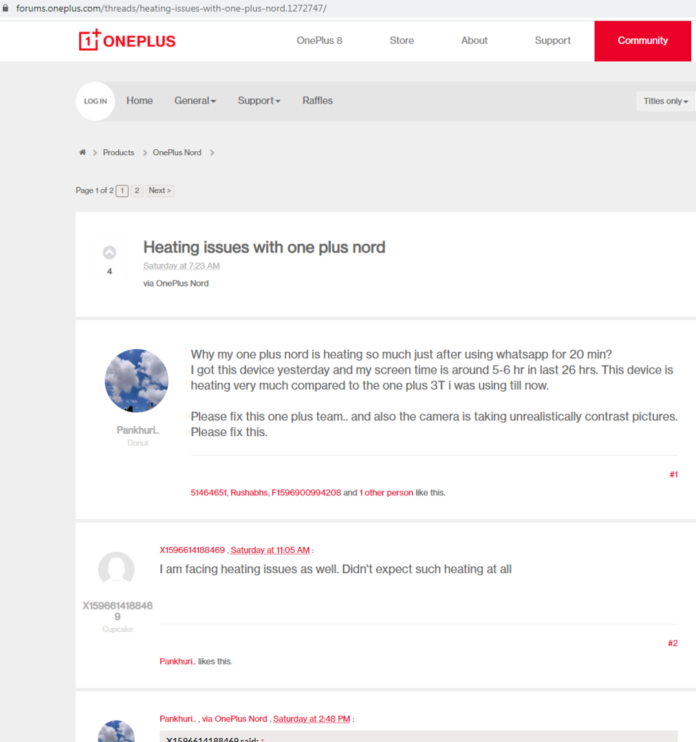Click the Donut rank label
Viewport: 696px width, 742px height.
pyautogui.click(x=138, y=443)
